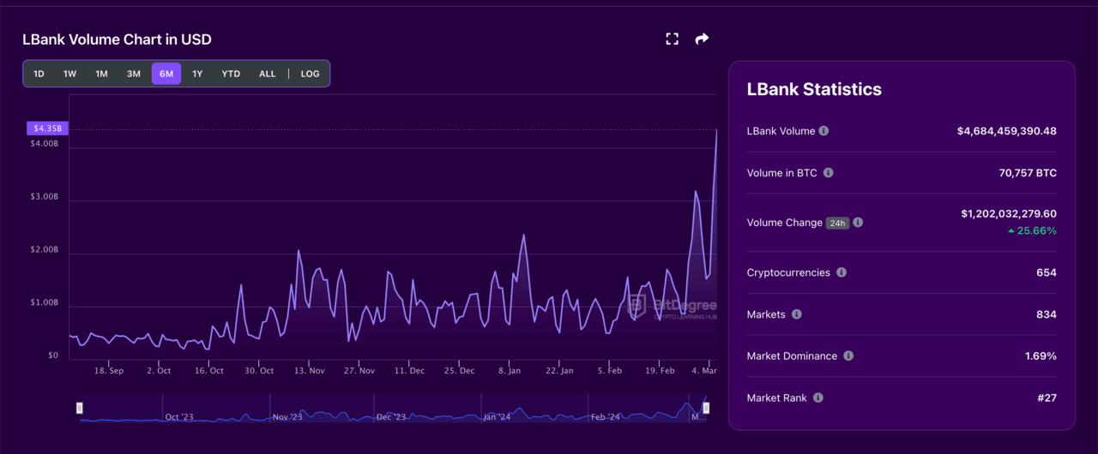Click the left range navigator handle
This screenshot has height=454, width=1098.
click(80, 409)
